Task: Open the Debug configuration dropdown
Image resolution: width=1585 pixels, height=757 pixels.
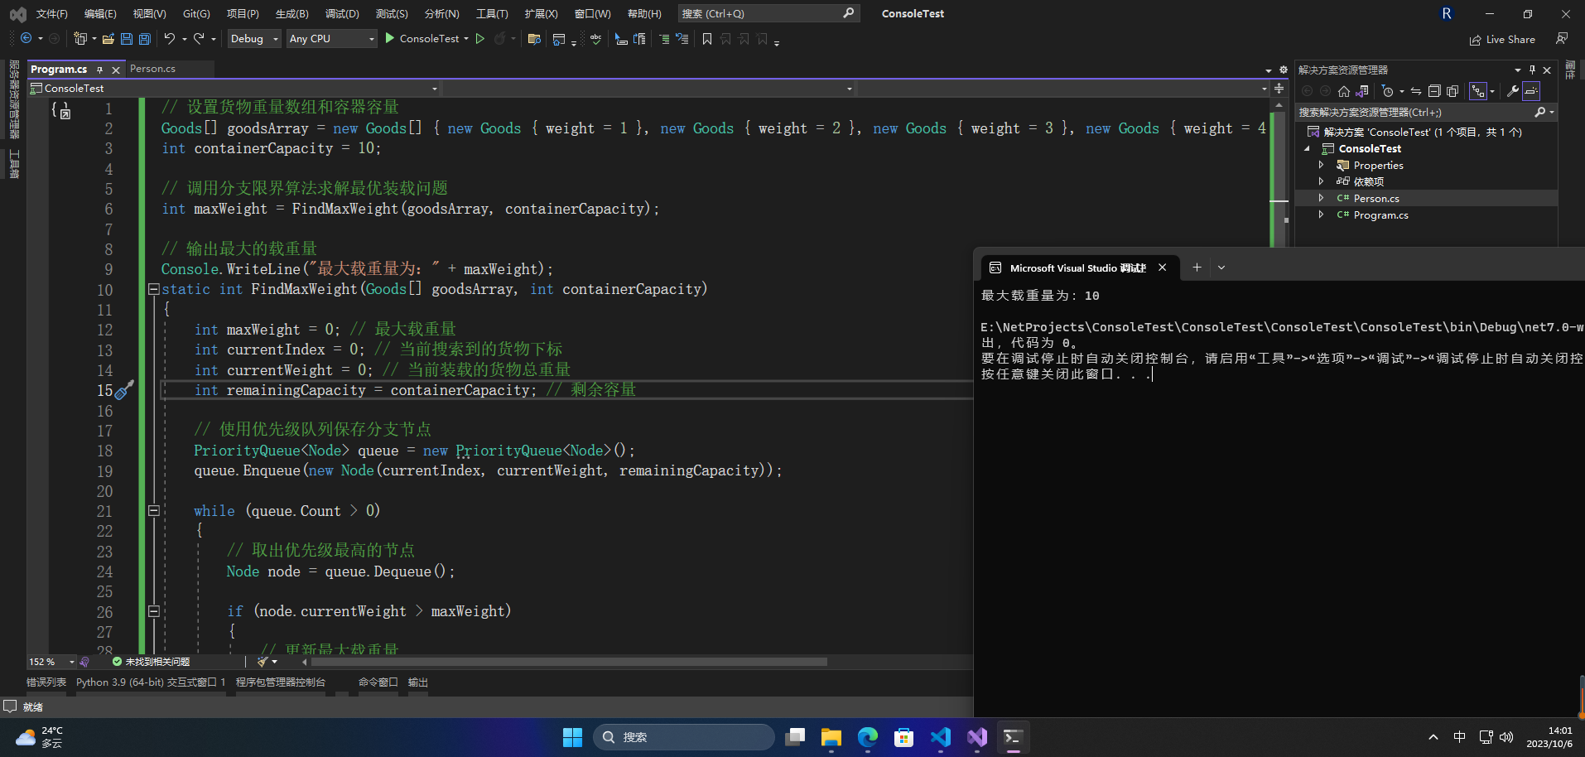Action: point(254,39)
